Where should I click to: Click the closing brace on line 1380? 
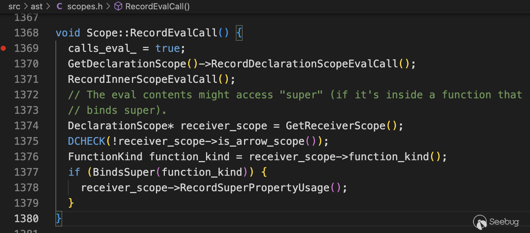(x=59, y=219)
